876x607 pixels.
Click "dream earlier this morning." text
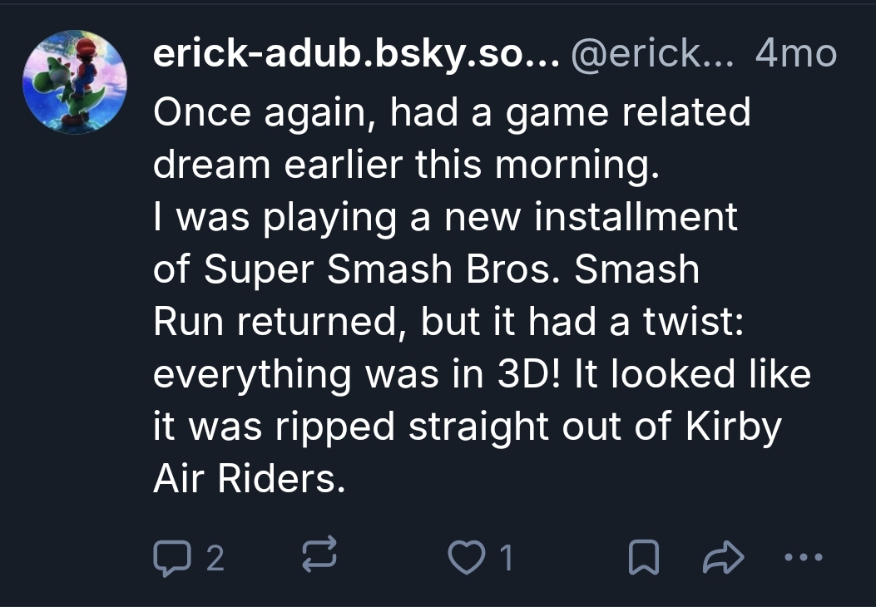click(x=406, y=165)
